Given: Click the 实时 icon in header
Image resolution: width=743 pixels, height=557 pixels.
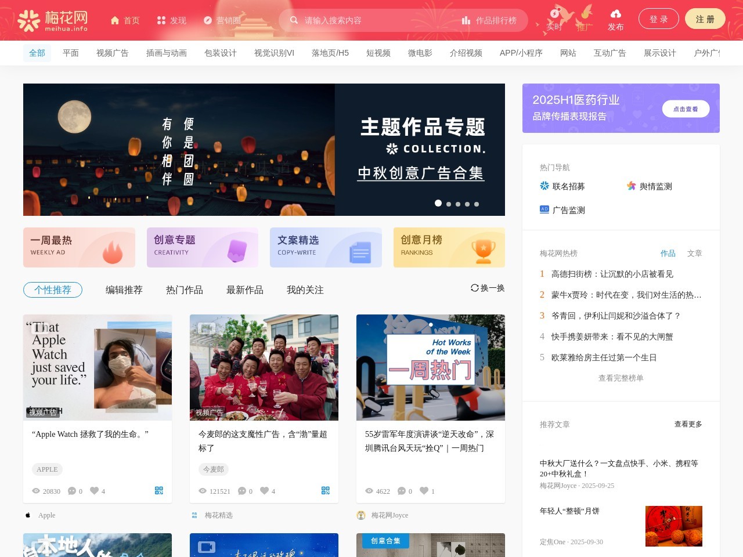Looking at the screenshot, I should [554, 14].
